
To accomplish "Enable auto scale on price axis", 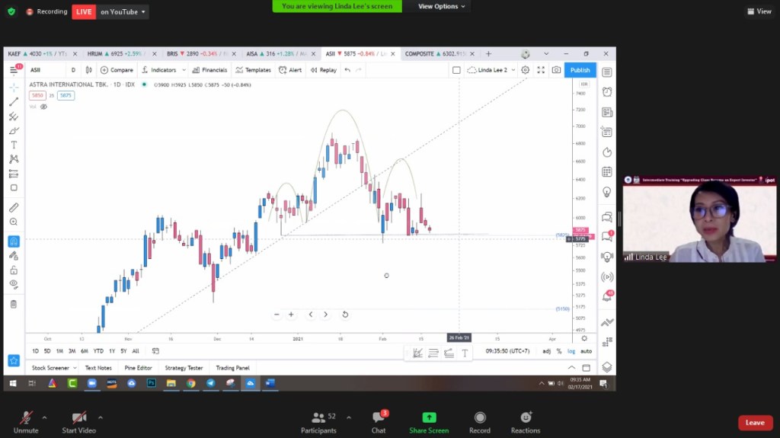I will click(586, 351).
